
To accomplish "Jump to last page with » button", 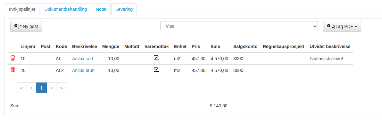I will (62, 88).
